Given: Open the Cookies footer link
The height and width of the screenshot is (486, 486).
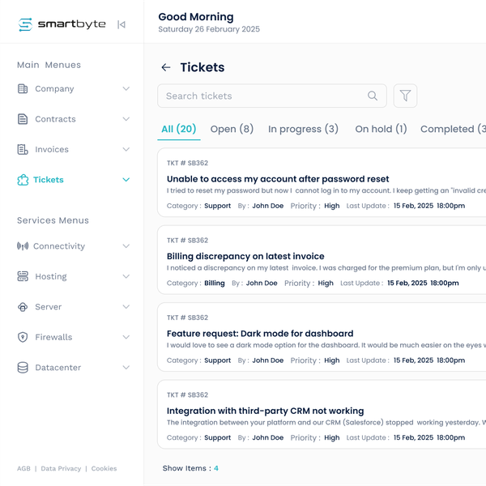Looking at the screenshot, I should click(104, 468).
